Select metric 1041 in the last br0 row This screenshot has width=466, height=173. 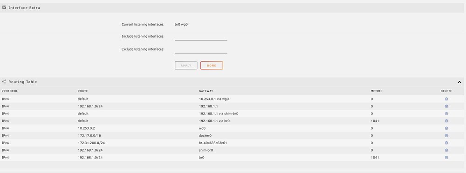coord(375,158)
